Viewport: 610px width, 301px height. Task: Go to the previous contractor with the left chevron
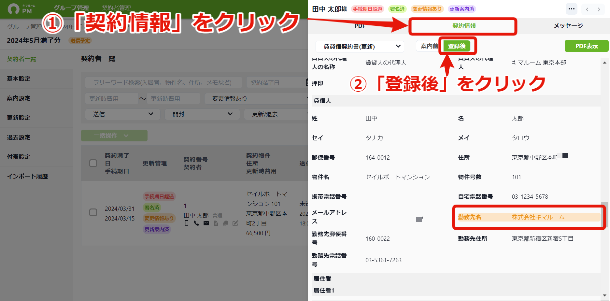tap(587, 9)
